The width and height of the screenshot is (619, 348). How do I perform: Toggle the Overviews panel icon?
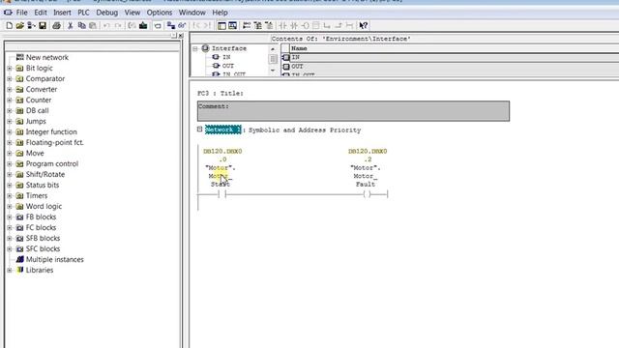221,26
